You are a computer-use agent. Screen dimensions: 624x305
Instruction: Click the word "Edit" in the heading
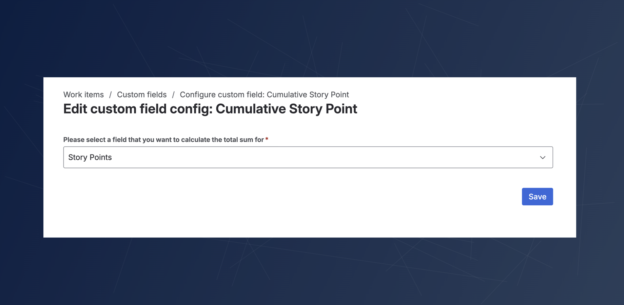[75, 109]
